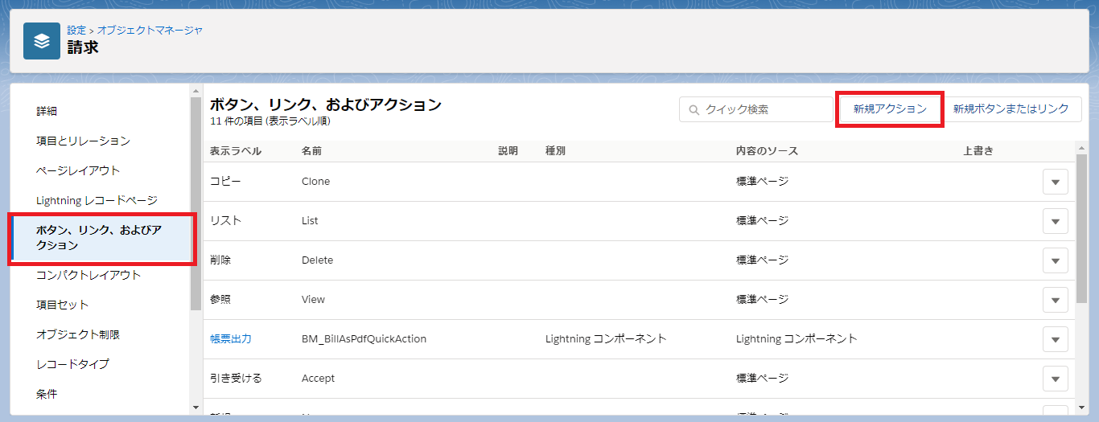
Task: Select 詳細 in the sidebar
Action: pyautogui.click(x=47, y=111)
